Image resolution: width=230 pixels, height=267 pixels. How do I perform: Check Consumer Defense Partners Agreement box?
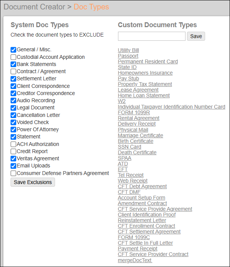pos(14,173)
